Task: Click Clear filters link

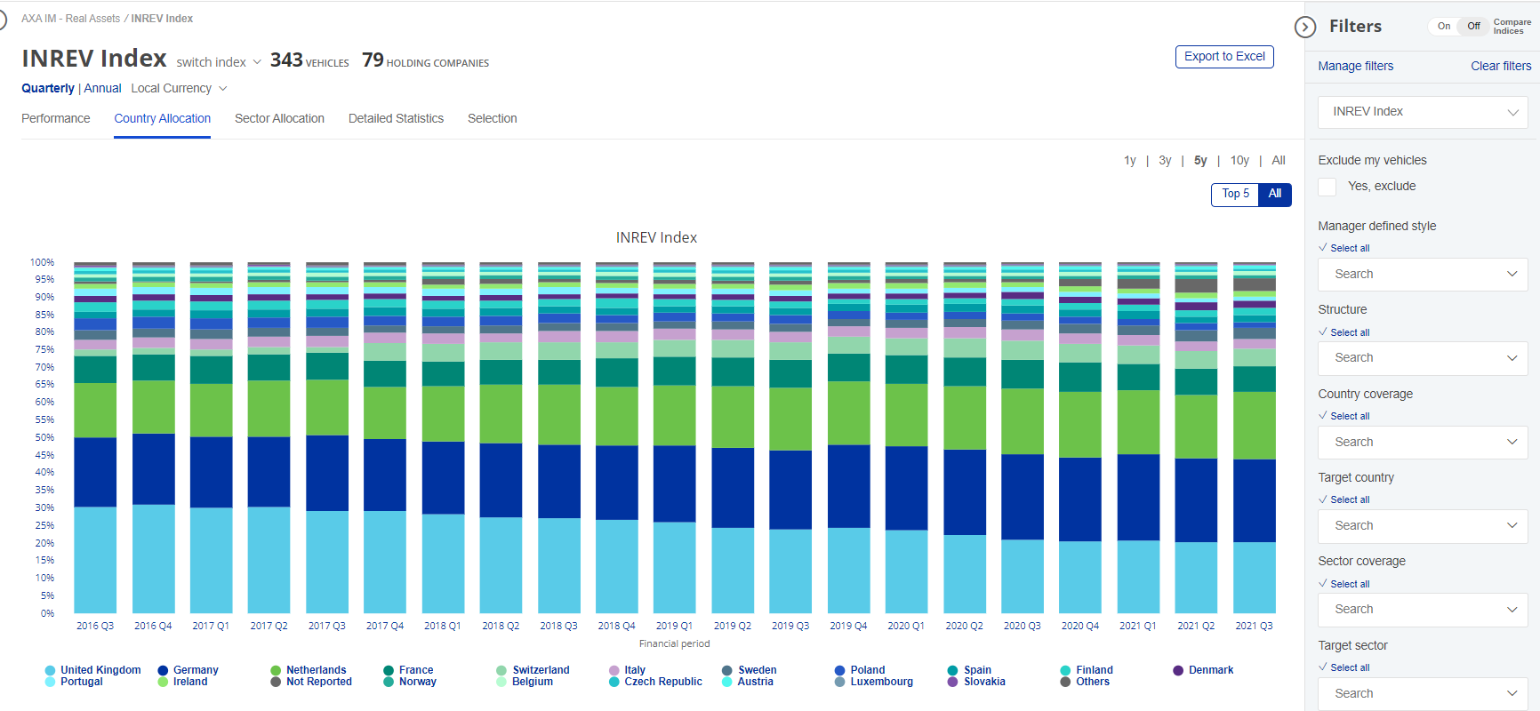Action: (x=1501, y=67)
